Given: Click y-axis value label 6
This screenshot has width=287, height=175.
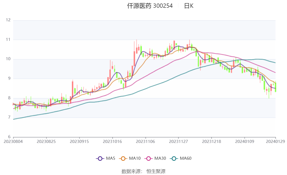Looking at the screenshot, I should pyautogui.click(x=9, y=137).
